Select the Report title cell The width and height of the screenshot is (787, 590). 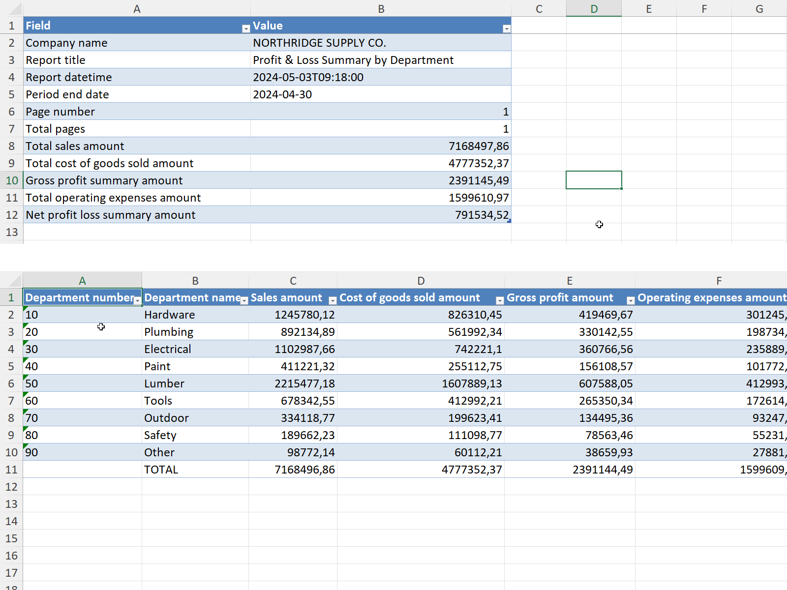coord(137,60)
